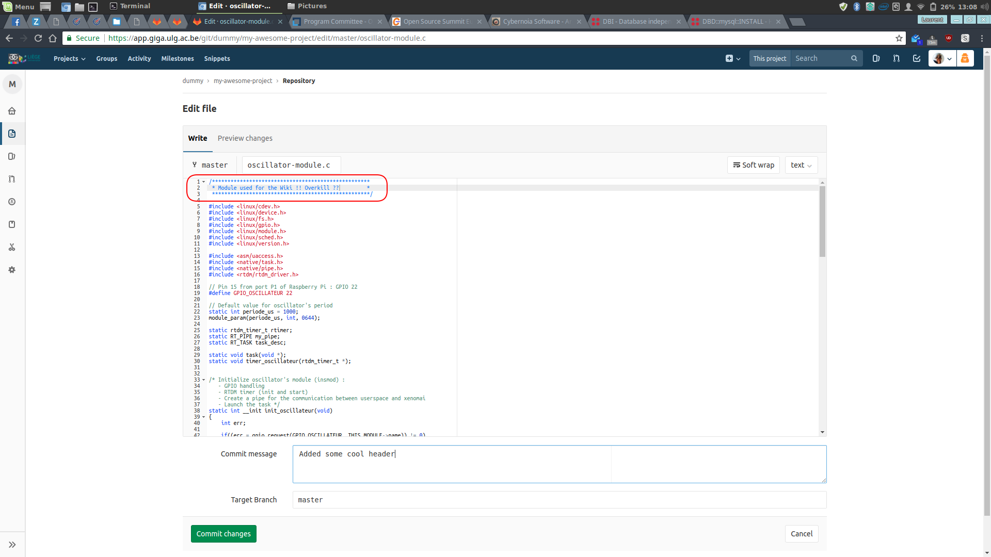Open Snippets in top navigation
The height and width of the screenshot is (557, 991).
click(217, 58)
